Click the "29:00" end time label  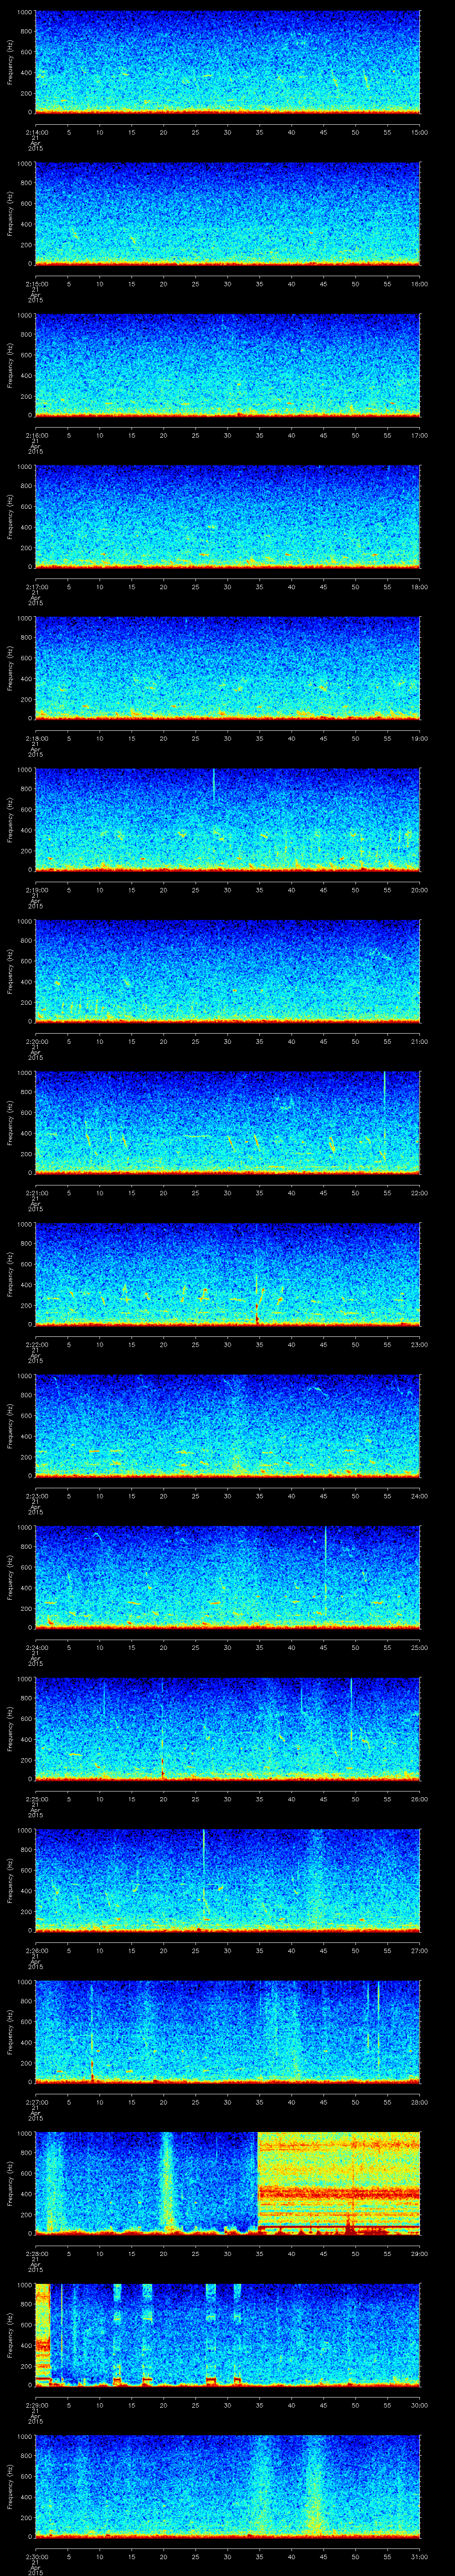click(420, 2253)
